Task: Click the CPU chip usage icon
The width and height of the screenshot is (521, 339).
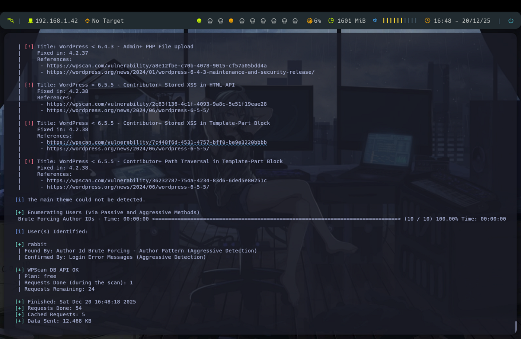Action: click(309, 21)
